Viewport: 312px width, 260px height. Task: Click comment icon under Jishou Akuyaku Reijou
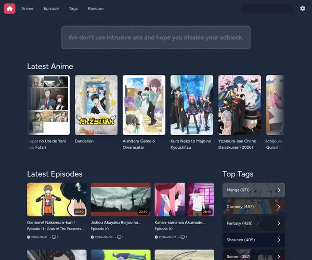tap(119, 237)
